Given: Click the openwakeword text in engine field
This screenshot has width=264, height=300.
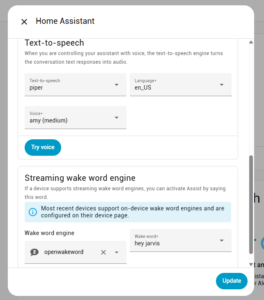Looking at the screenshot, I should (64, 252).
